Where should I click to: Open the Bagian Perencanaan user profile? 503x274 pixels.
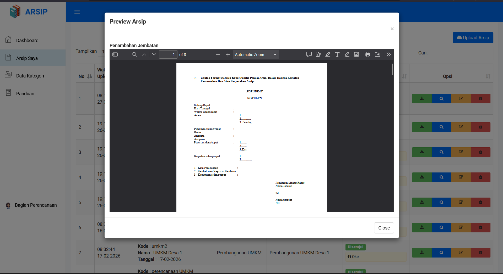point(31,205)
